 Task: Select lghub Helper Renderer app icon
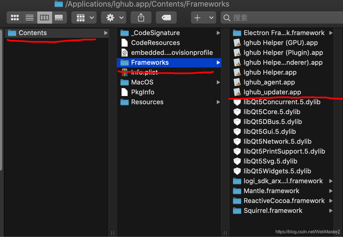pyautogui.click(x=237, y=63)
